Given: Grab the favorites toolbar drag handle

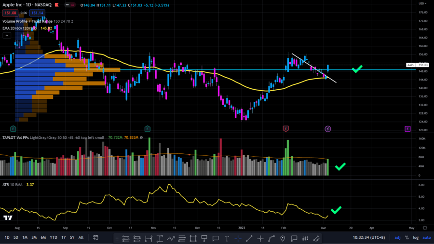Looking at the screenshot, I should 117,238.
